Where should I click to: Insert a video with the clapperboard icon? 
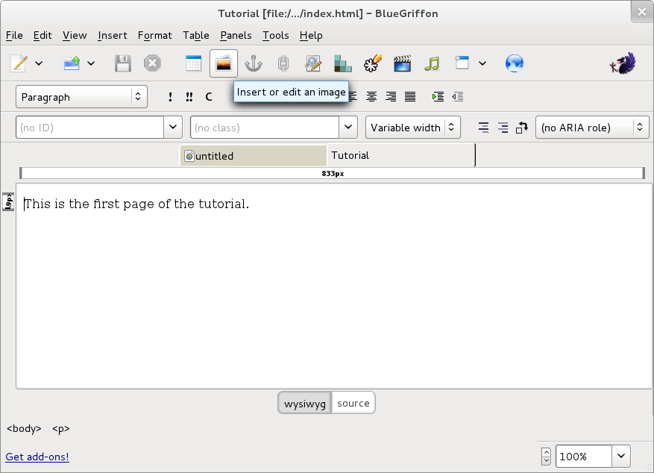click(x=403, y=63)
